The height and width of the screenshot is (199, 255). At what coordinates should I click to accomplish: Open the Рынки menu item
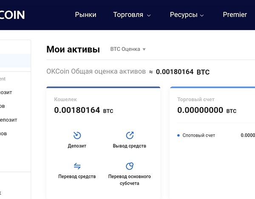click(x=85, y=15)
